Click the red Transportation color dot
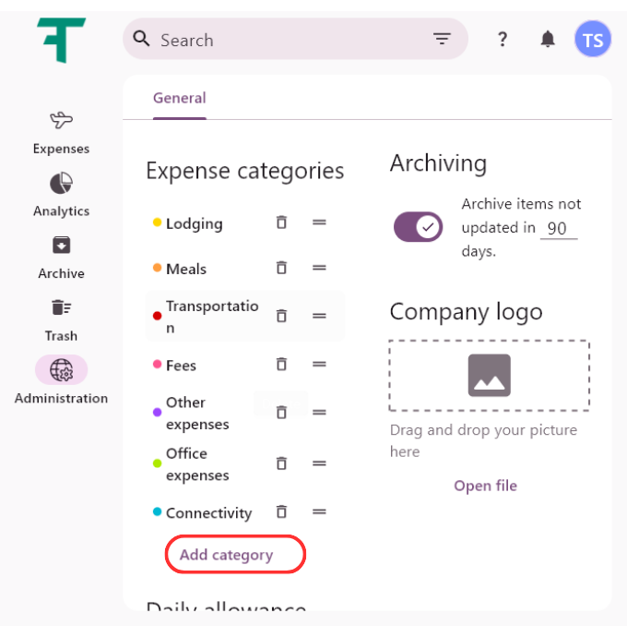 [157, 316]
